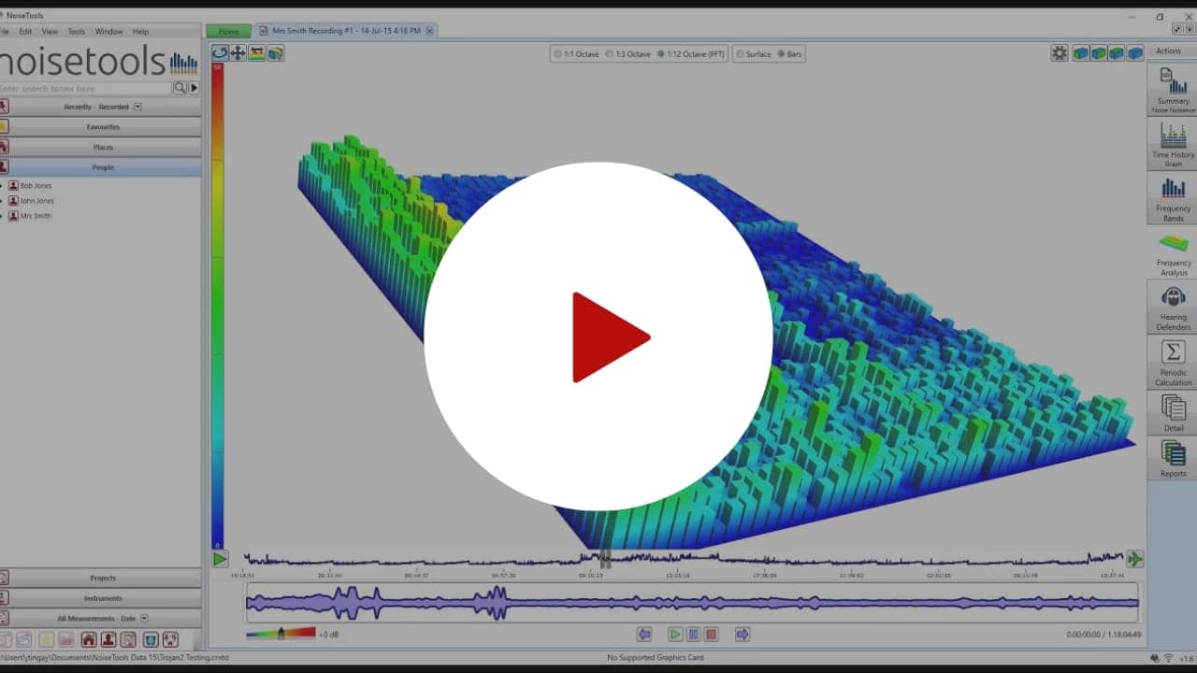Click the audio waveform overview

click(x=692, y=603)
